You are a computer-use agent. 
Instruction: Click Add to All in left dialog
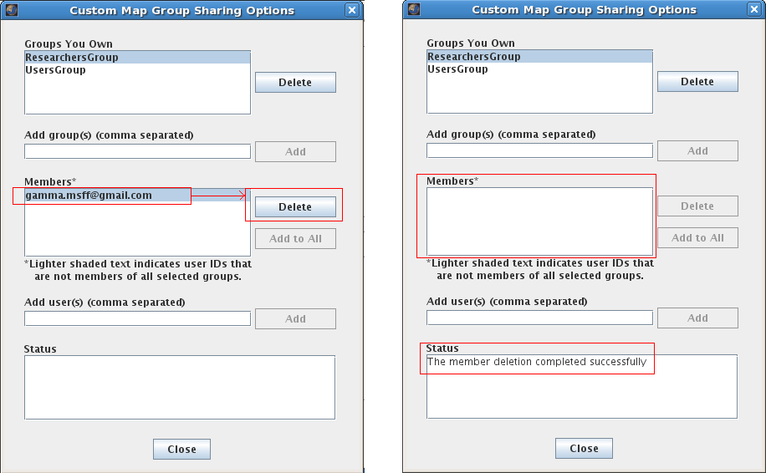(x=295, y=239)
